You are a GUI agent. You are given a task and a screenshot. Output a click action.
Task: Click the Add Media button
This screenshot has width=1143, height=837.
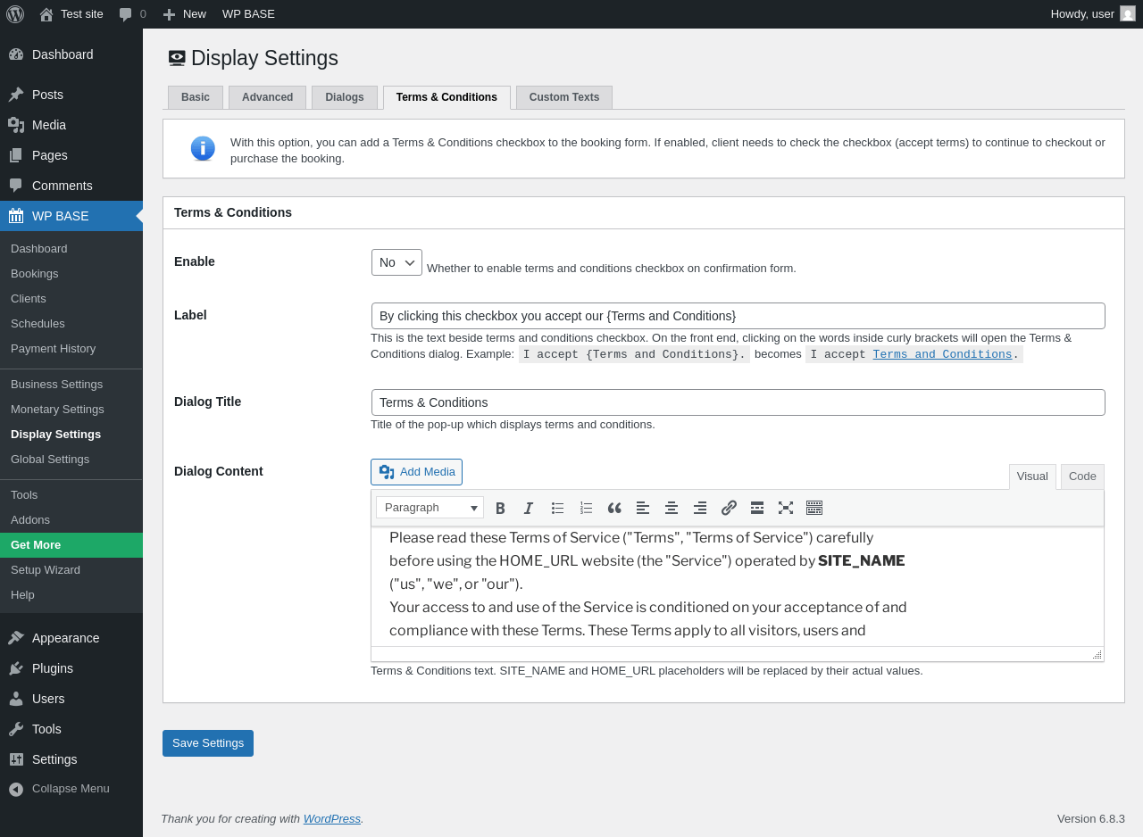click(416, 472)
